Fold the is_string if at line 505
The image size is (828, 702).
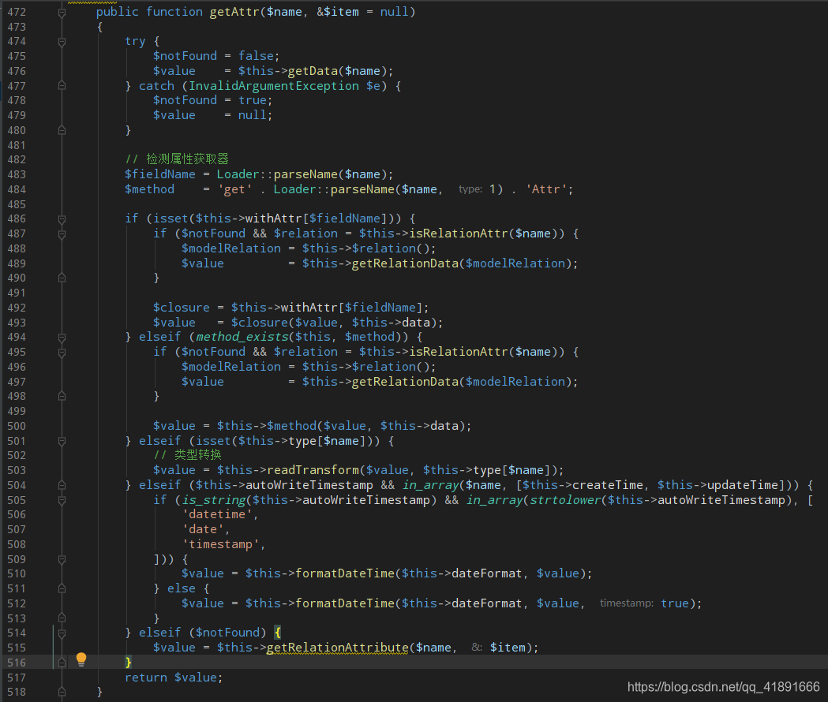coord(62,500)
